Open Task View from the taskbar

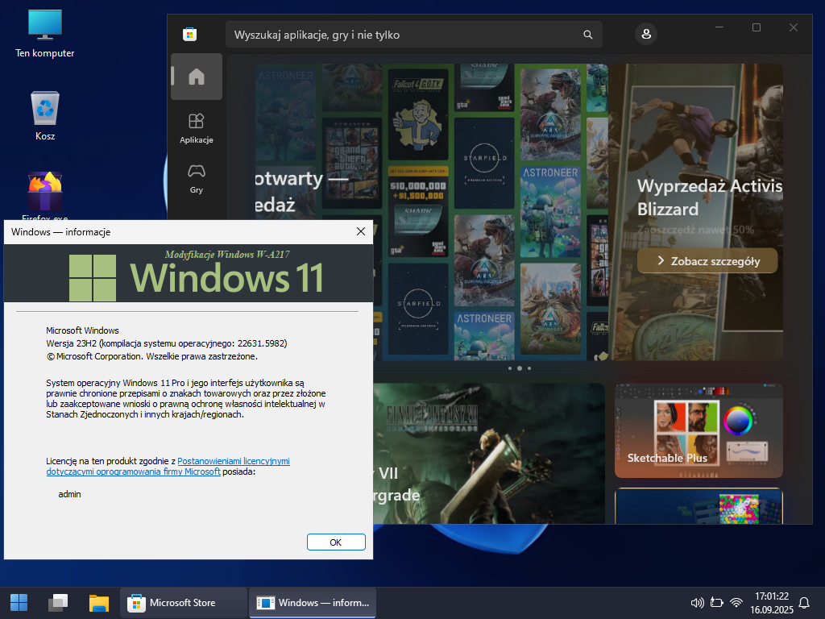(x=58, y=602)
